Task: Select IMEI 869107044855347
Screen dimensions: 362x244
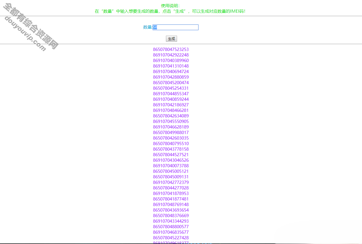Action: (x=171, y=94)
